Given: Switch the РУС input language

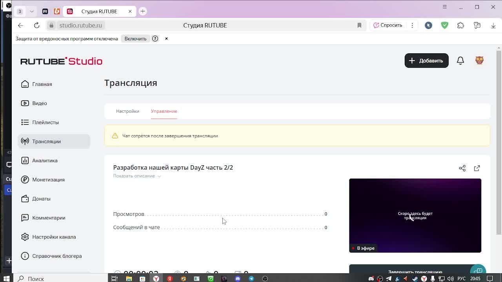Looking at the screenshot, I should click(461, 278).
